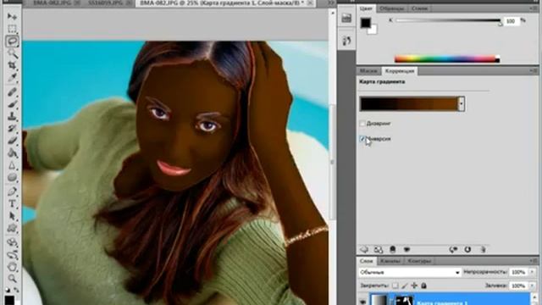Screen dimensions: 542x305
Task: Select the Zoom tool
Action: click(x=12, y=279)
